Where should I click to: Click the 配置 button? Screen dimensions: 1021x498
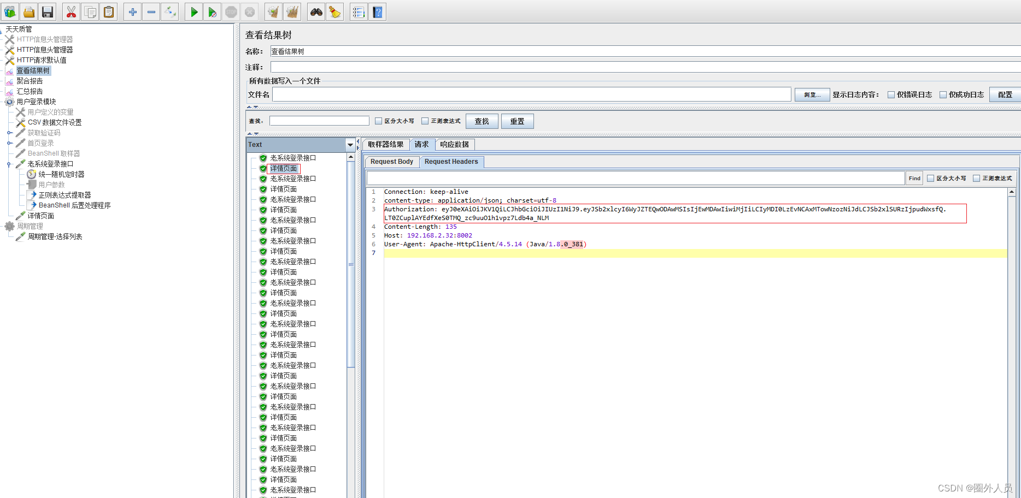point(1005,94)
